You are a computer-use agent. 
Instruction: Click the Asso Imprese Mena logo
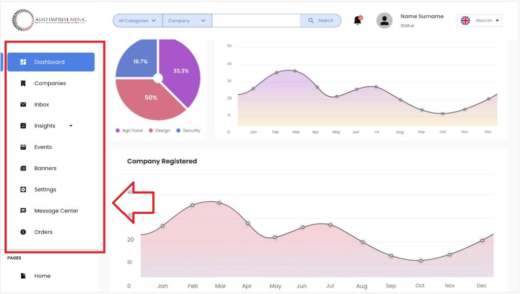pos(49,20)
